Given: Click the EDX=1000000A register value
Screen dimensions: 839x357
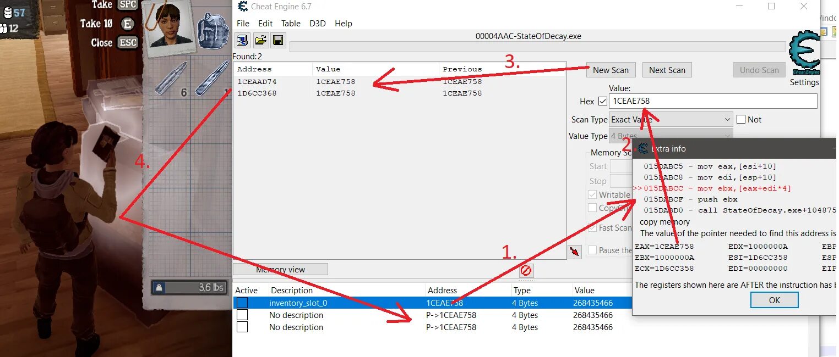Looking at the screenshot, I should click(x=758, y=247).
